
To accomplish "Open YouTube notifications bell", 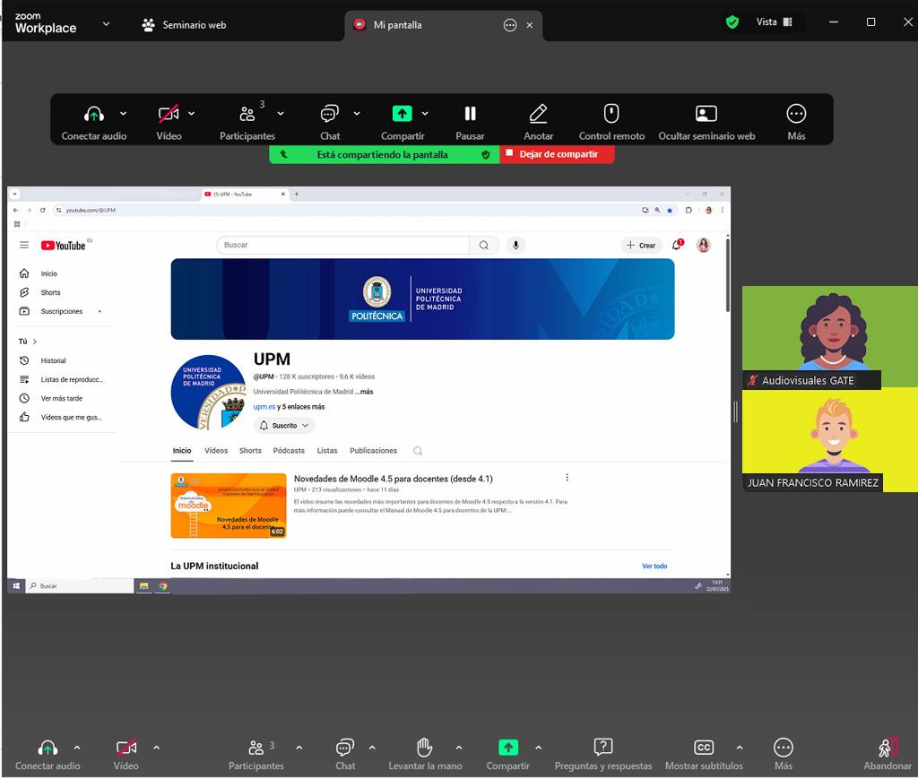I will (x=677, y=246).
